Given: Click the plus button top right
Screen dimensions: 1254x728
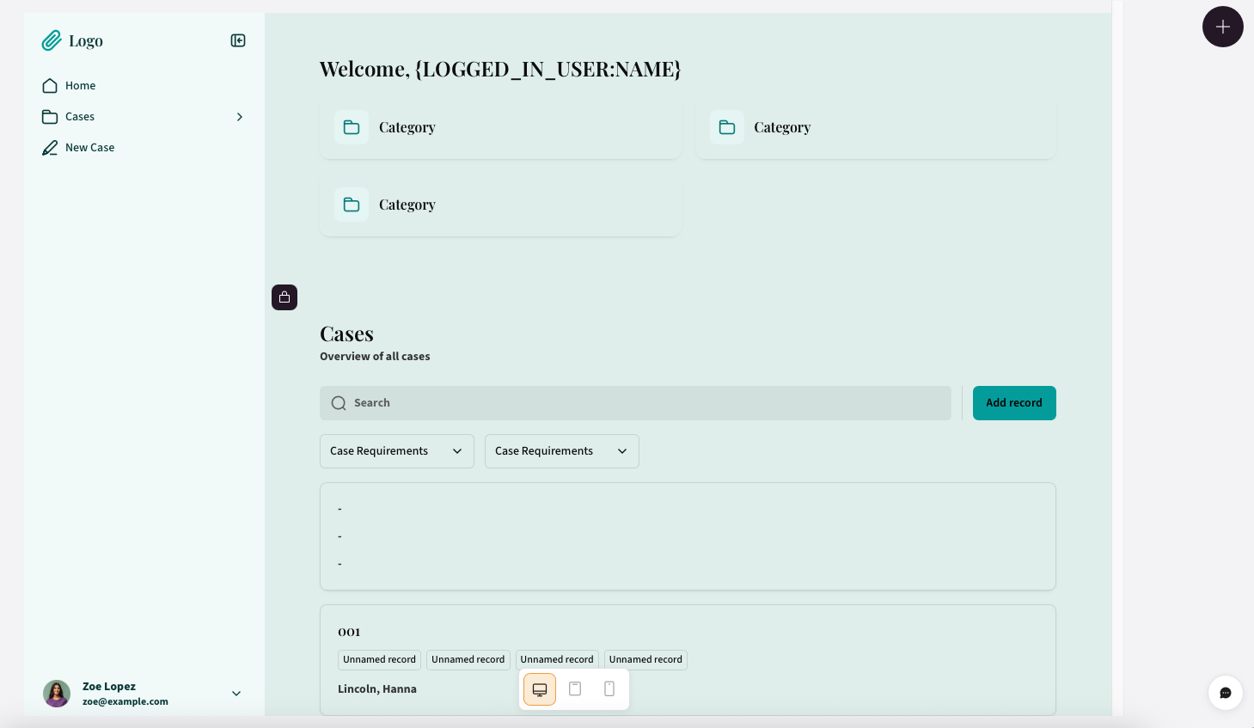Looking at the screenshot, I should 1222,27.
